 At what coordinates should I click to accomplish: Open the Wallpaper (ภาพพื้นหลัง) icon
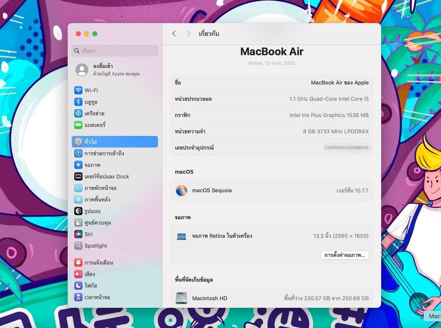78,199
